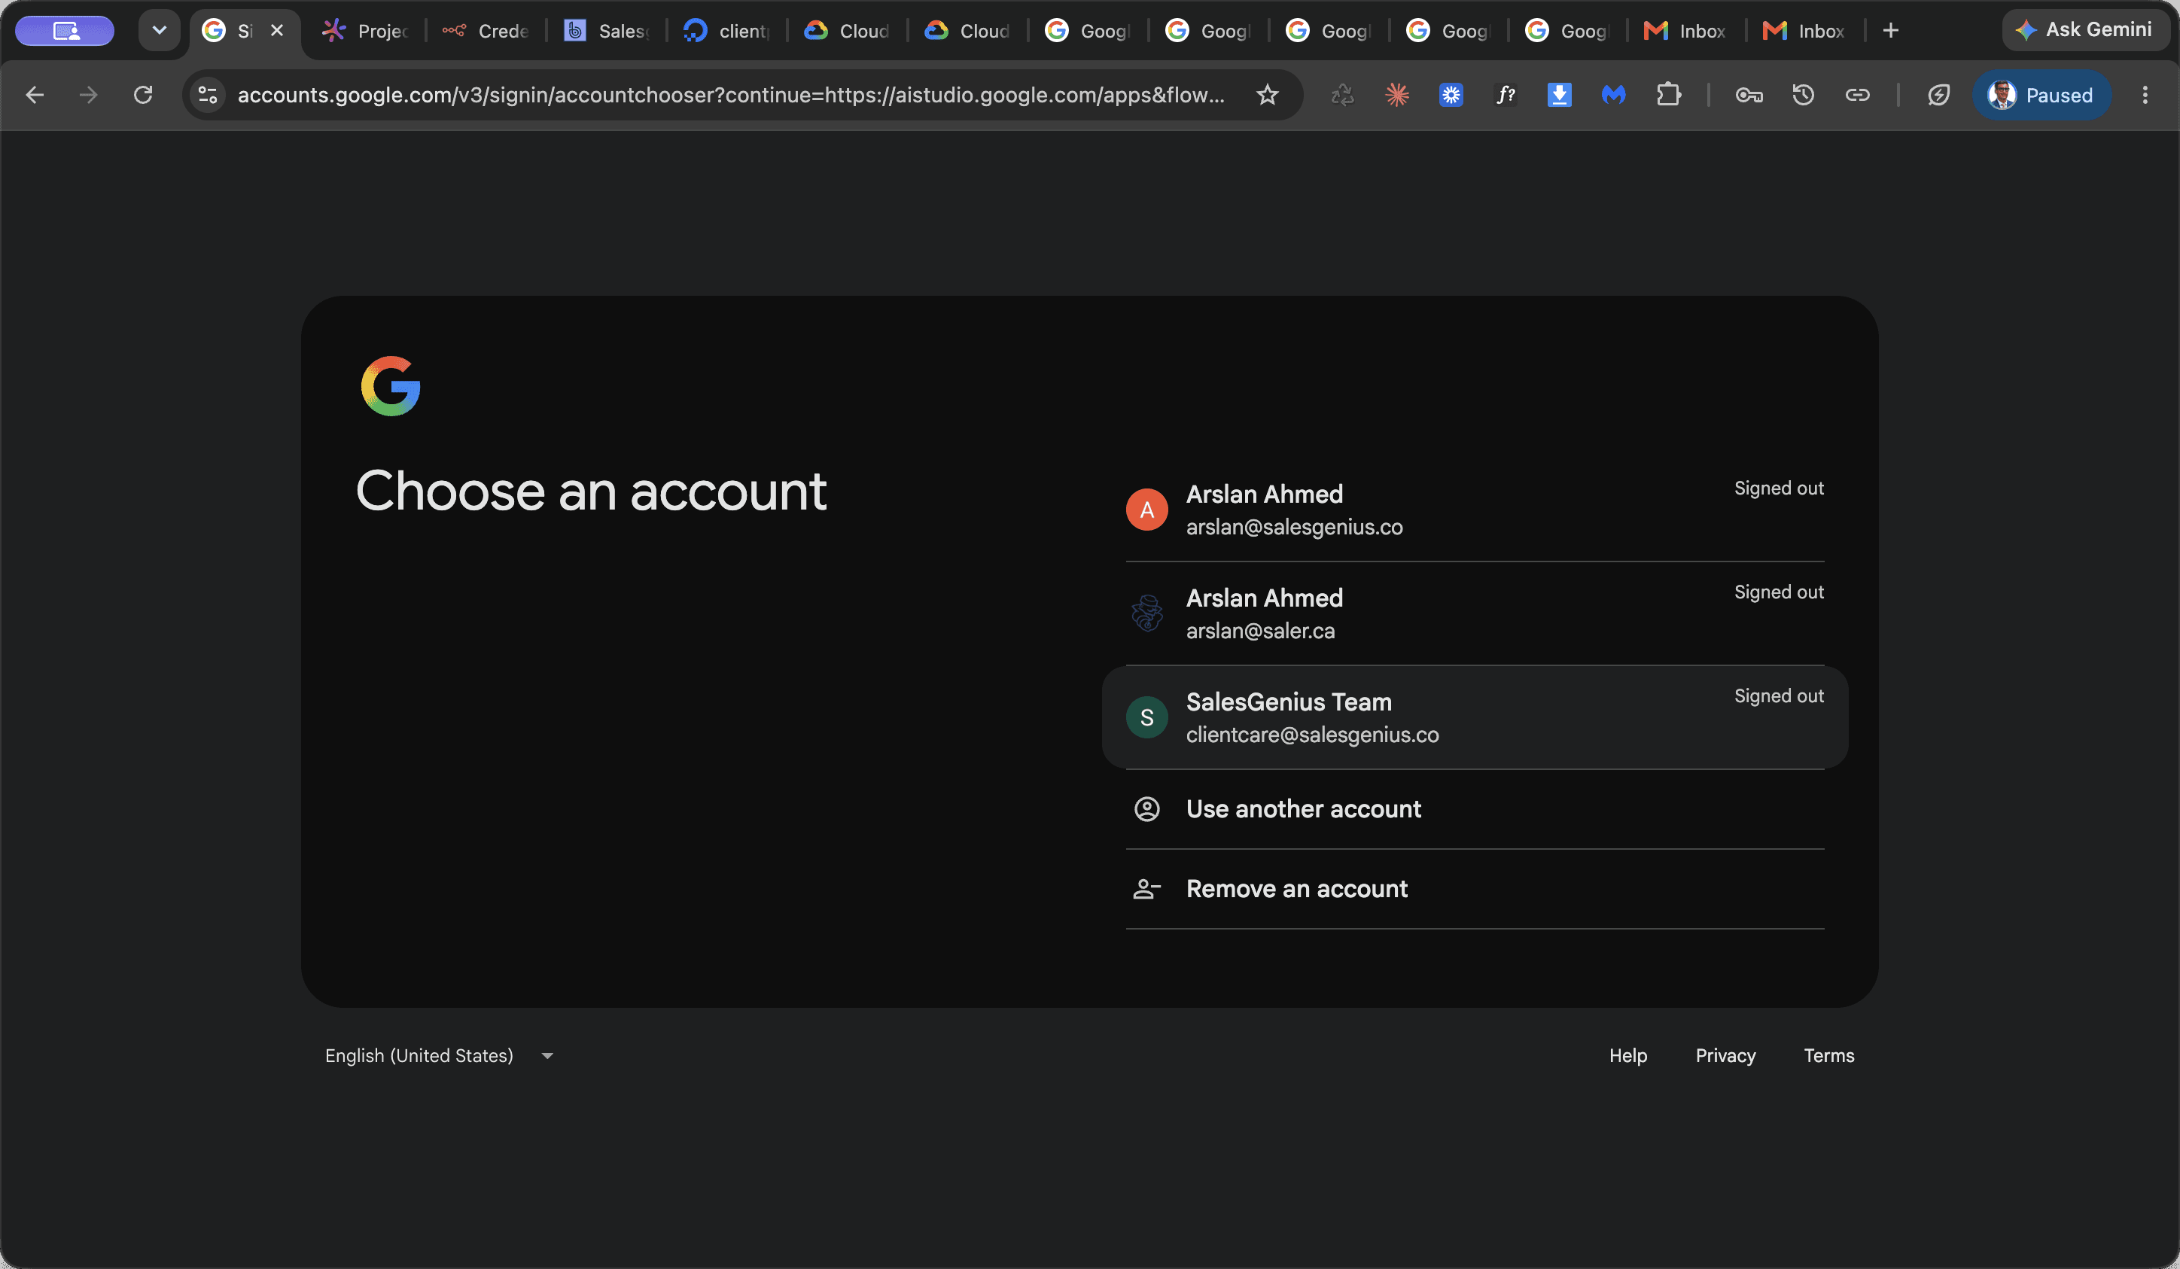
Task: Switch to the first Cloud tab
Action: pos(846,31)
